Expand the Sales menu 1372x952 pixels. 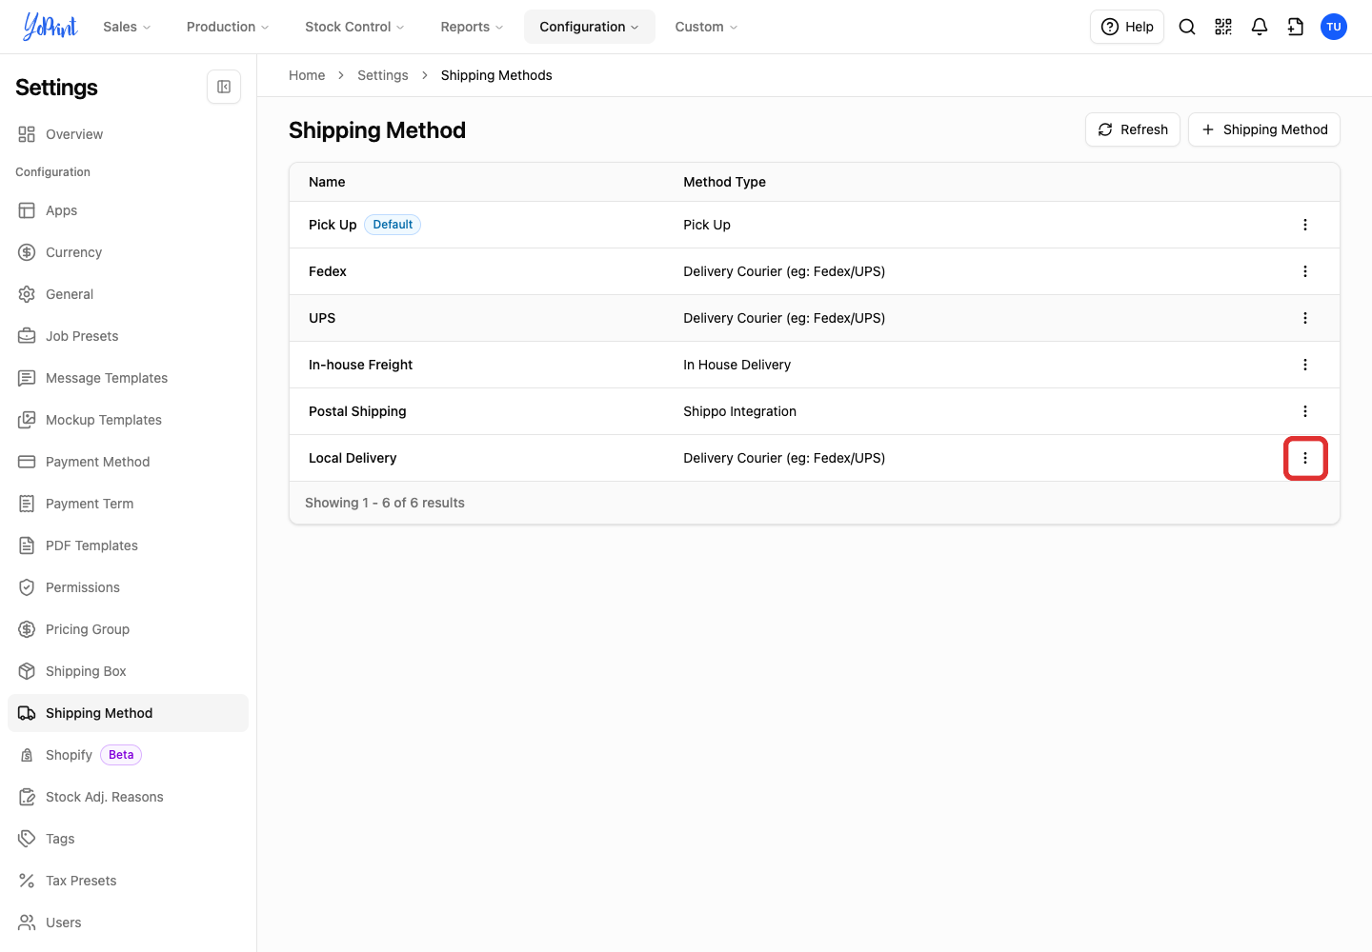(x=127, y=27)
